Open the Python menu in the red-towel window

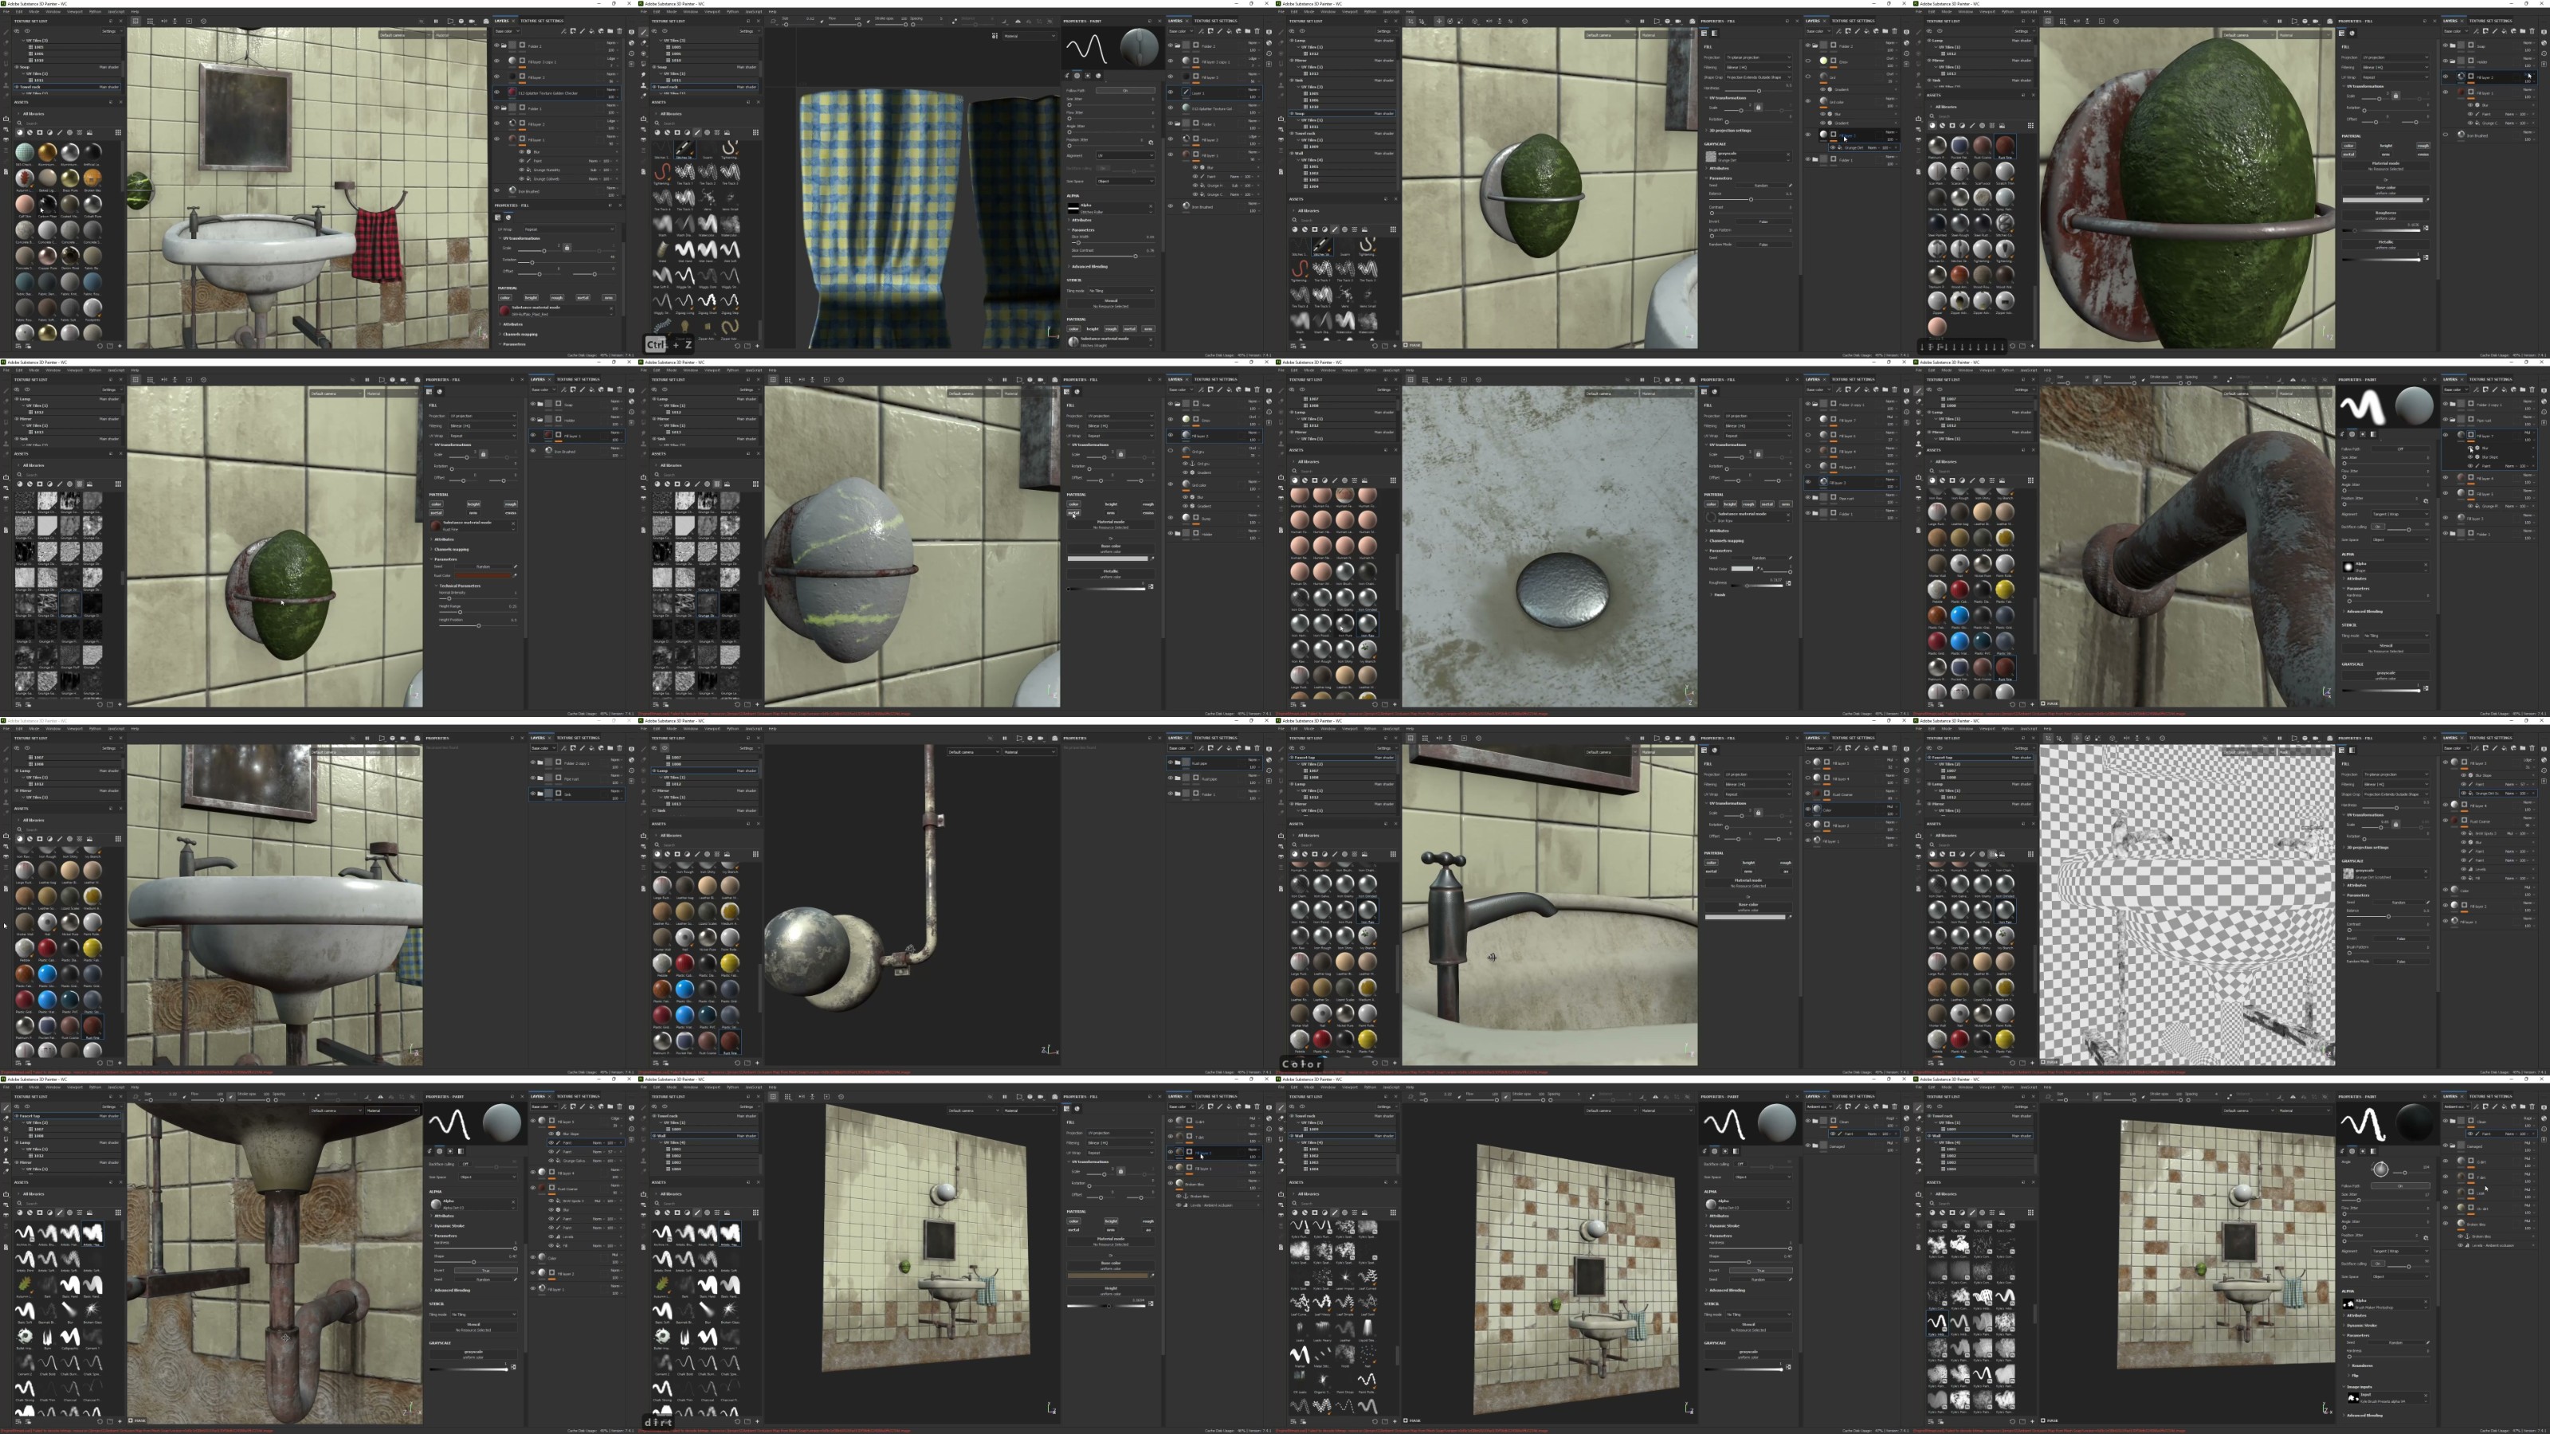(x=95, y=12)
